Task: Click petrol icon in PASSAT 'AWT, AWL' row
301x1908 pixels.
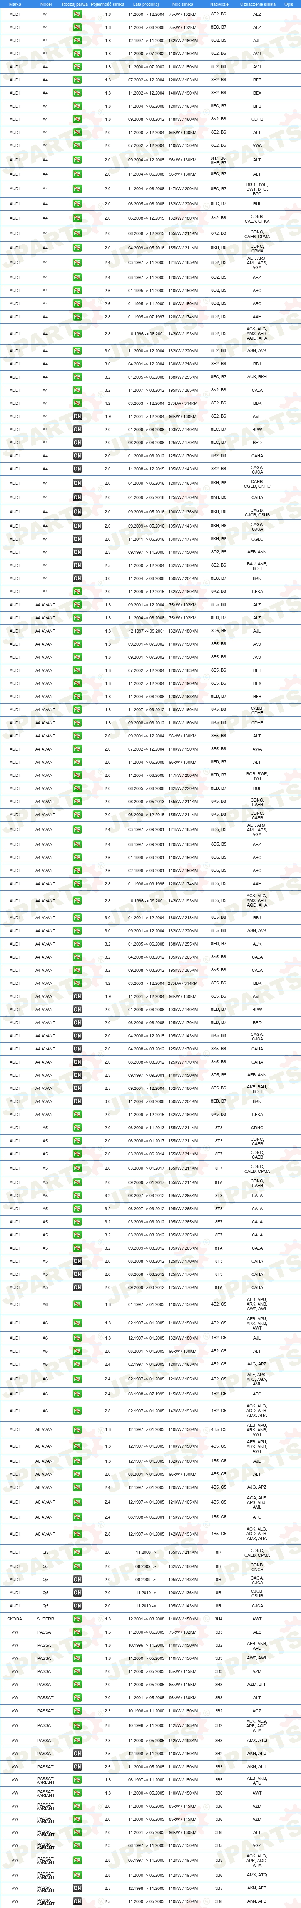Action: click(77, 1658)
